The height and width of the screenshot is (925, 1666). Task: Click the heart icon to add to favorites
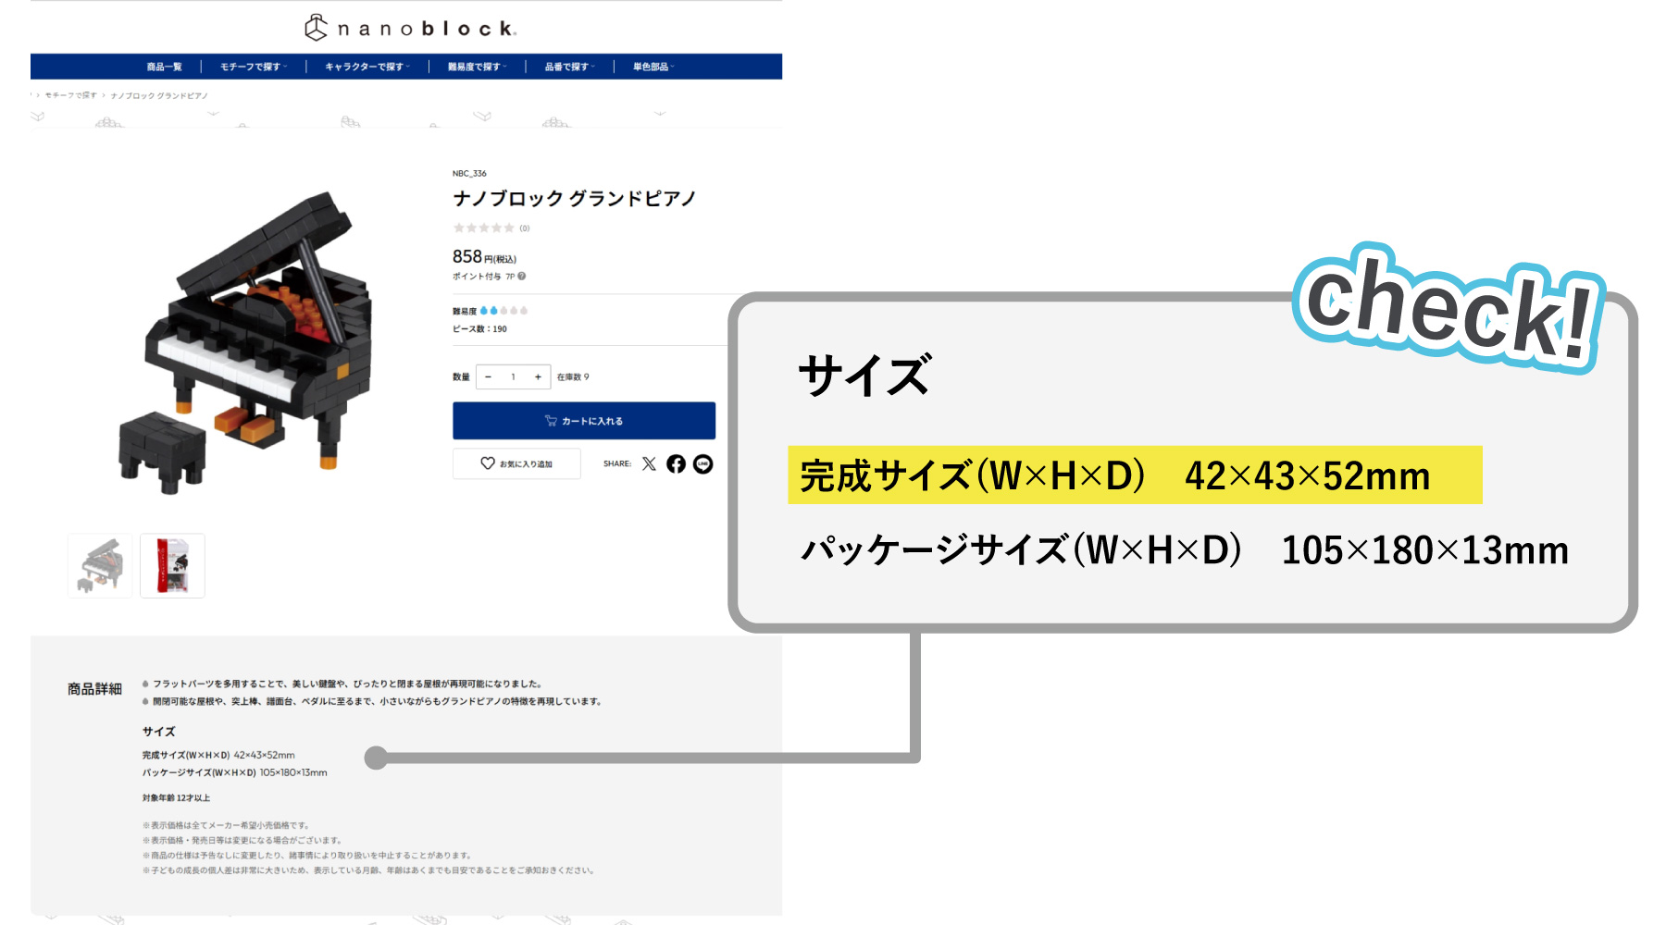click(488, 464)
